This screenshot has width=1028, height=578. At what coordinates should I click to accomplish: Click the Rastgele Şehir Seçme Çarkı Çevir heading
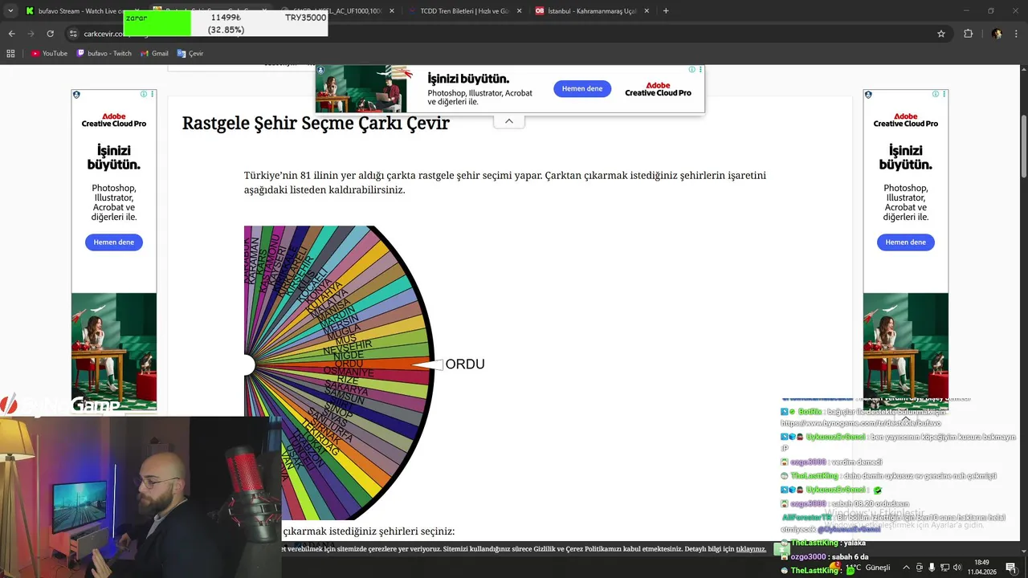point(316,124)
